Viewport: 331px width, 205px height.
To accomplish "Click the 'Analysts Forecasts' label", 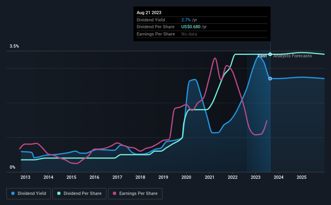I will [293, 56].
